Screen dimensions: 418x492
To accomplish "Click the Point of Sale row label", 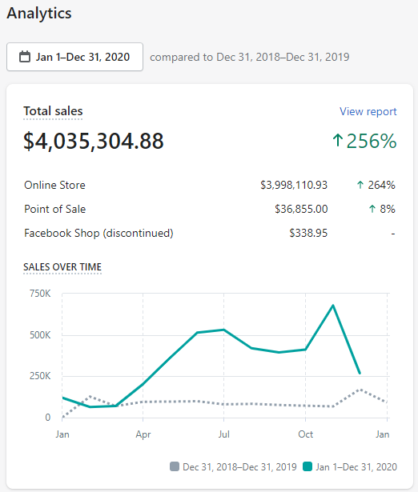I will click(x=55, y=209).
